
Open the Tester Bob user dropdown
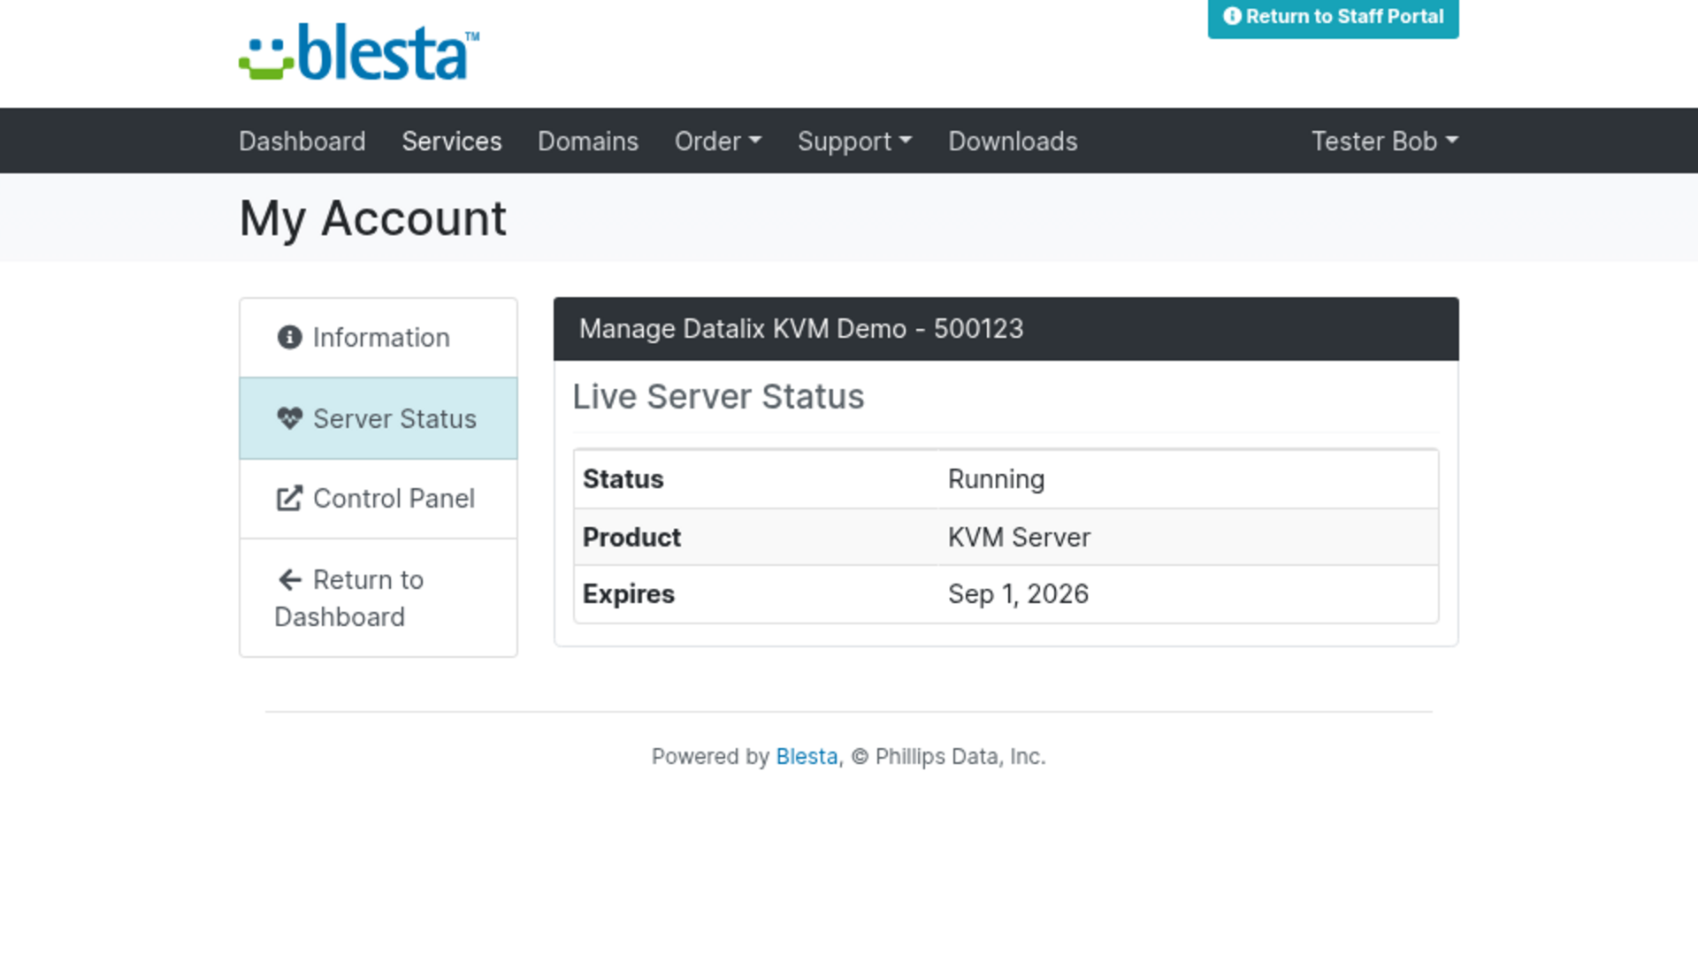click(1385, 141)
